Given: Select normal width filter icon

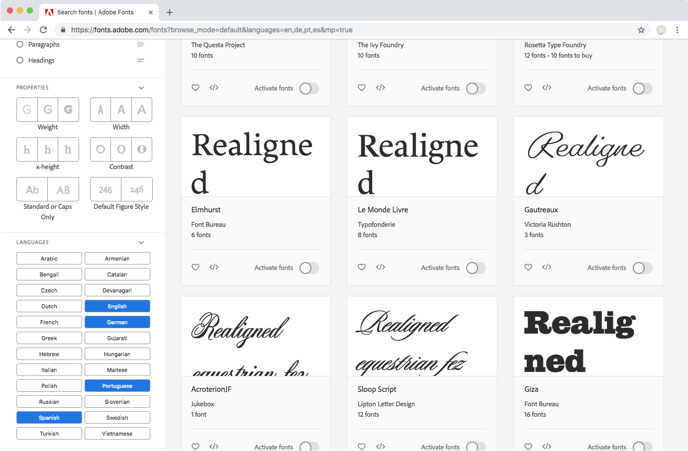Looking at the screenshot, I should click(x=121, y=109).
